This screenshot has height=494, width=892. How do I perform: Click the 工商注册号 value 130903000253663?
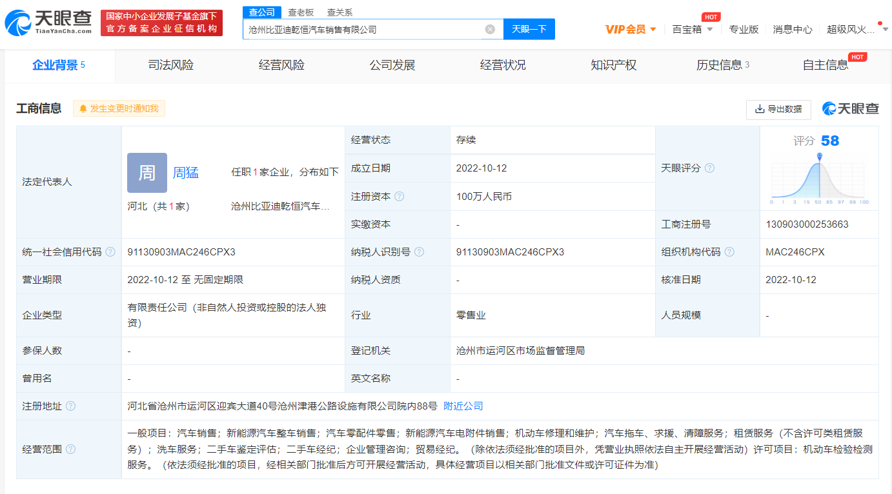(x=807, y=224)
